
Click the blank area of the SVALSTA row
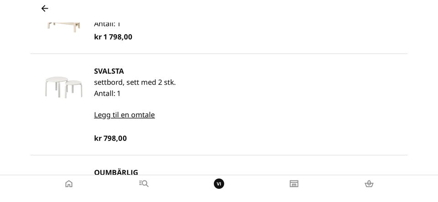[279, 104]
